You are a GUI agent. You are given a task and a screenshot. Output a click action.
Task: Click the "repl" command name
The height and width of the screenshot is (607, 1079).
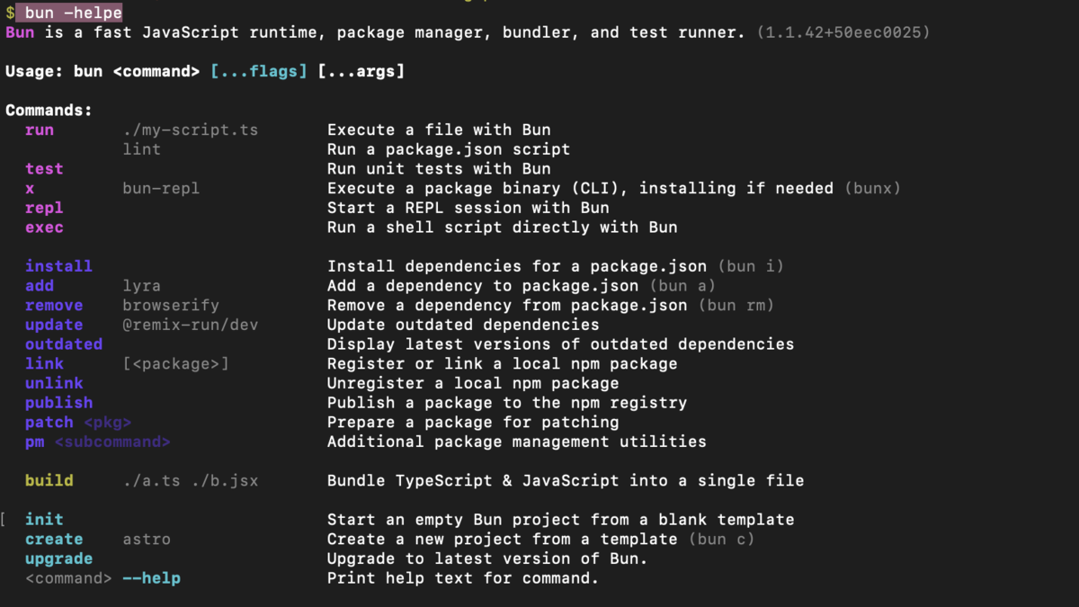tap(44, 208)
